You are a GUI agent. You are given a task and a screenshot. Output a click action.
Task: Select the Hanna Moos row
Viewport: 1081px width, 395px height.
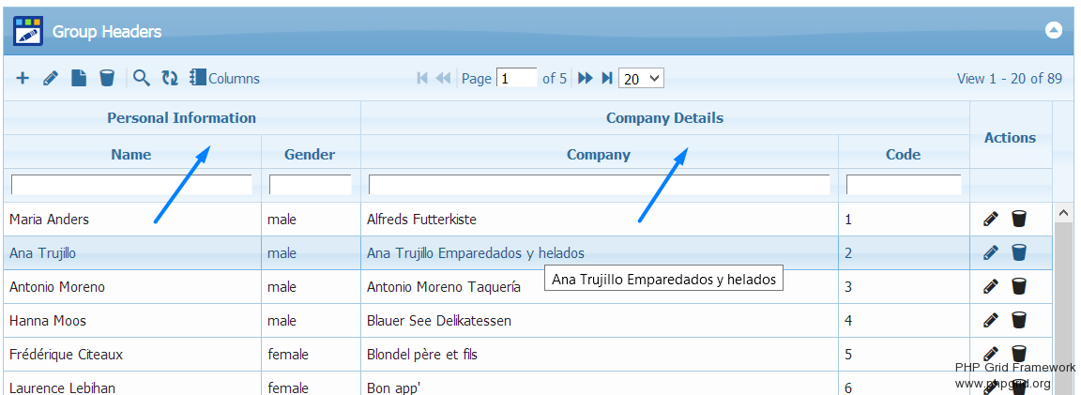click(x=131, y=321)
